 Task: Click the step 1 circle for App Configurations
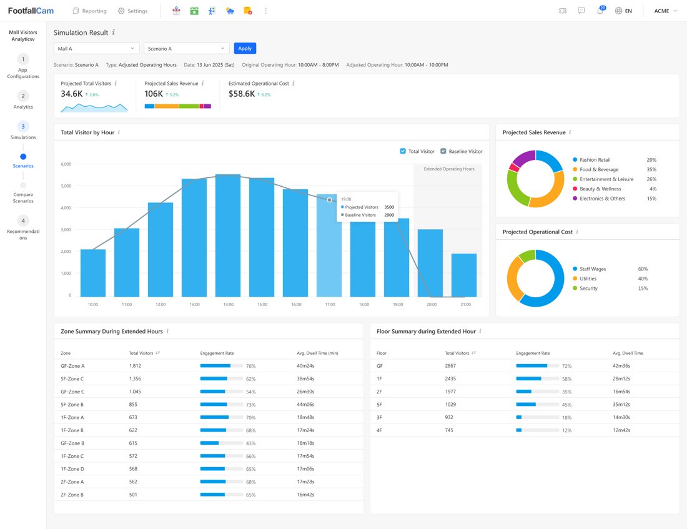coord(23,59)
